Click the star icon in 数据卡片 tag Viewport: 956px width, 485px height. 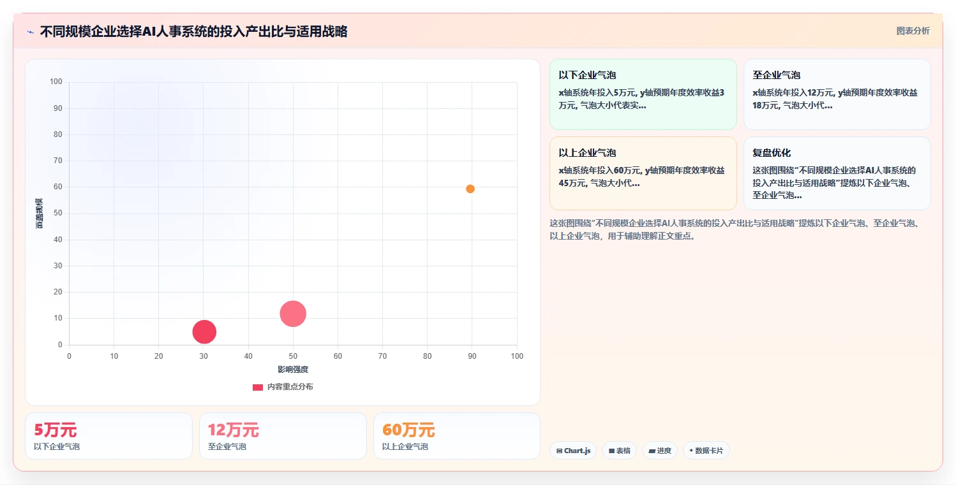click(x=691, y=451)
